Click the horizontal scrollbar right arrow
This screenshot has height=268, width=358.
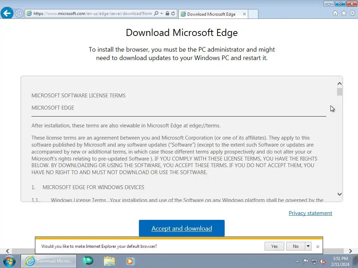coord(350,251)
